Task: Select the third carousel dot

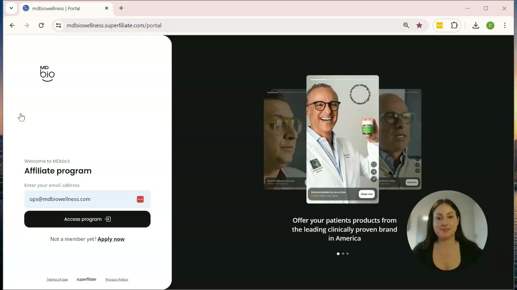Action: (347, 254)
